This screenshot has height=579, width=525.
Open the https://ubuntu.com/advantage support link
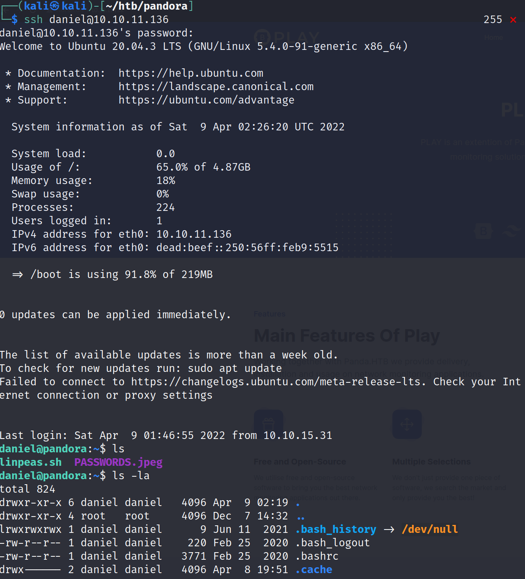pyautogui.click(x=206, y=100)
